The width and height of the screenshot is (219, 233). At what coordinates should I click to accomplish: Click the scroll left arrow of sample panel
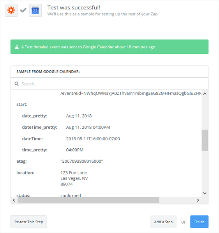(x=14, y=200)
